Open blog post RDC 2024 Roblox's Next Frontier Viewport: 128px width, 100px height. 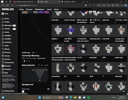pos(9,76)
